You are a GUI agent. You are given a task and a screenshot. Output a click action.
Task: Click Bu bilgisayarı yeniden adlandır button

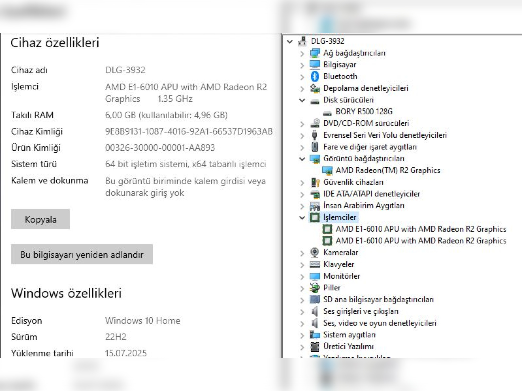82,254
